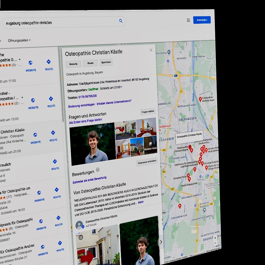This screenshot has width=265, height=265.
Task: Click 'Änderung vorschlagen' link
Action: pos(81,105)
